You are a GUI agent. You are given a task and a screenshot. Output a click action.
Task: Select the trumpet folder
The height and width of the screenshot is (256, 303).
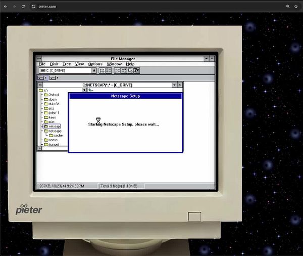pyautogui.click(x=52, y=144)
